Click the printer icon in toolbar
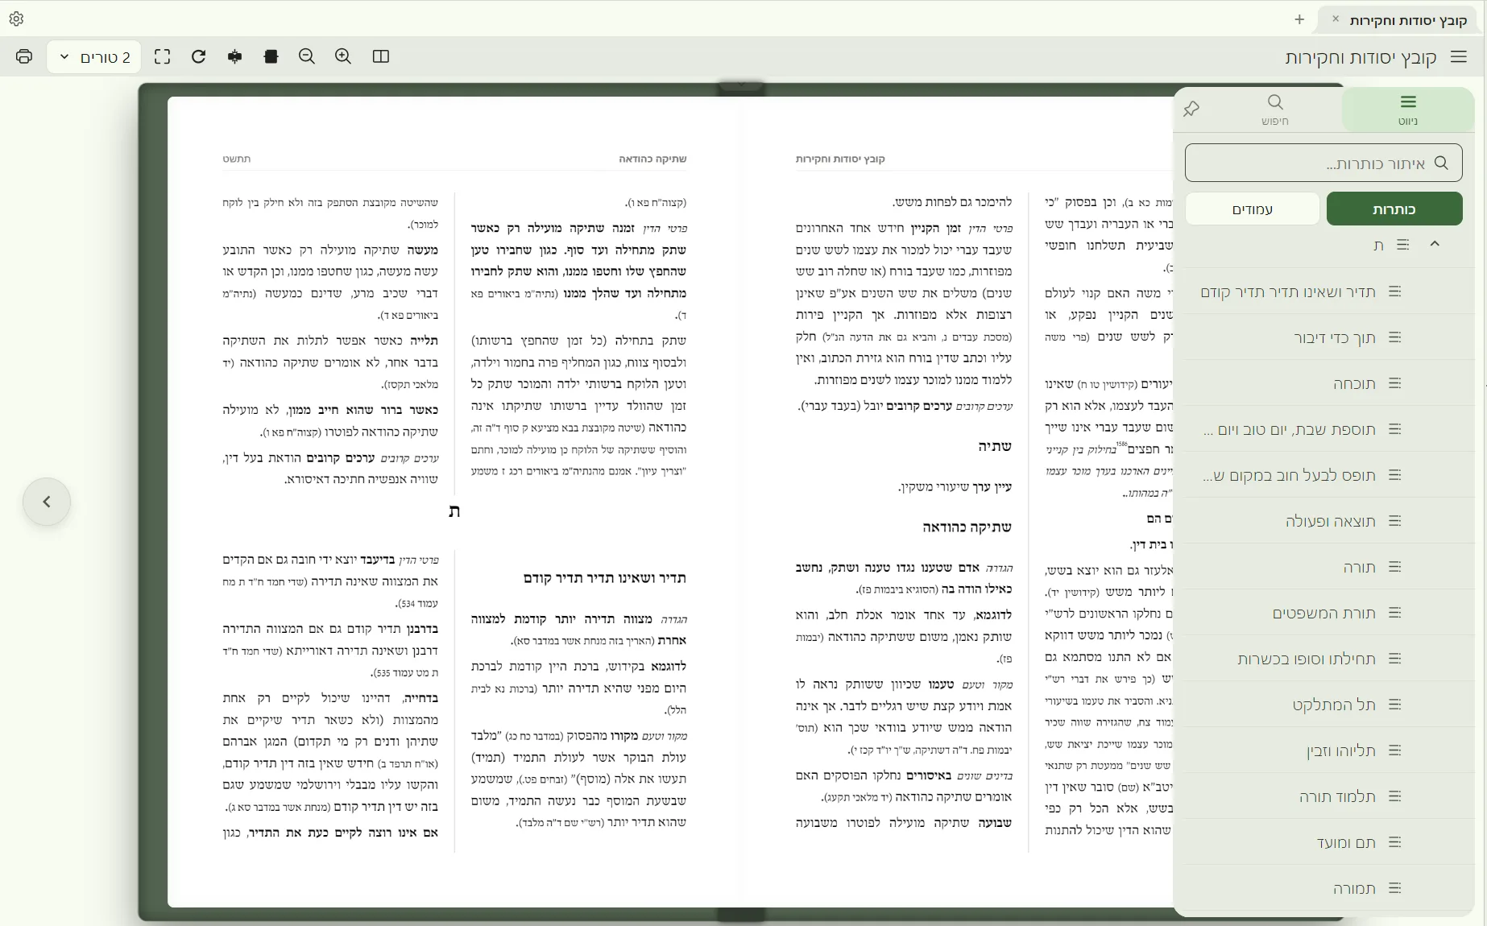The image size is (1487, 926). (x=24, y=56)
